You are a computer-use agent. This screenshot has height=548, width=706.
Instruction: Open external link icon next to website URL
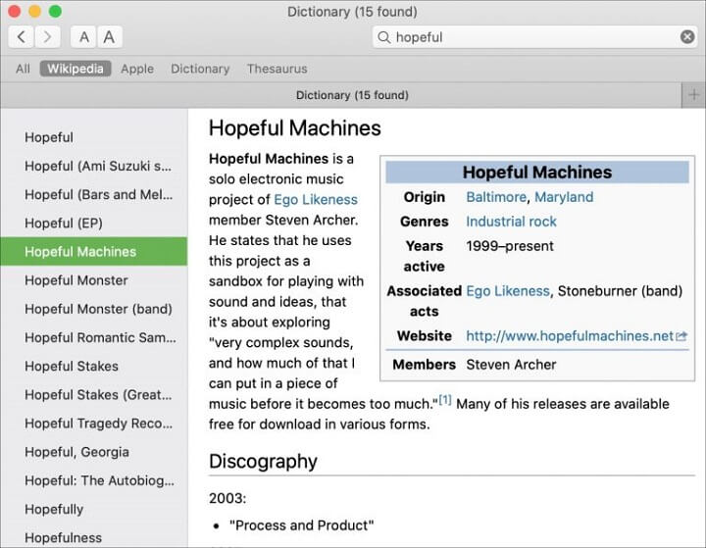point(681,336)
